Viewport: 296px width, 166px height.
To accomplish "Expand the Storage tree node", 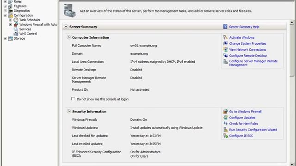I will pyautogui.click(x=5, y=38).
